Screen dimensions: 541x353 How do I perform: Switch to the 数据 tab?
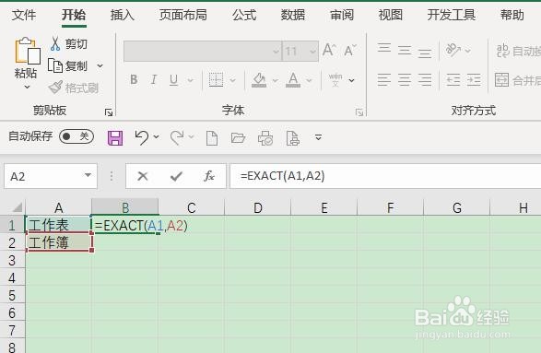click(x=293, y=15)
